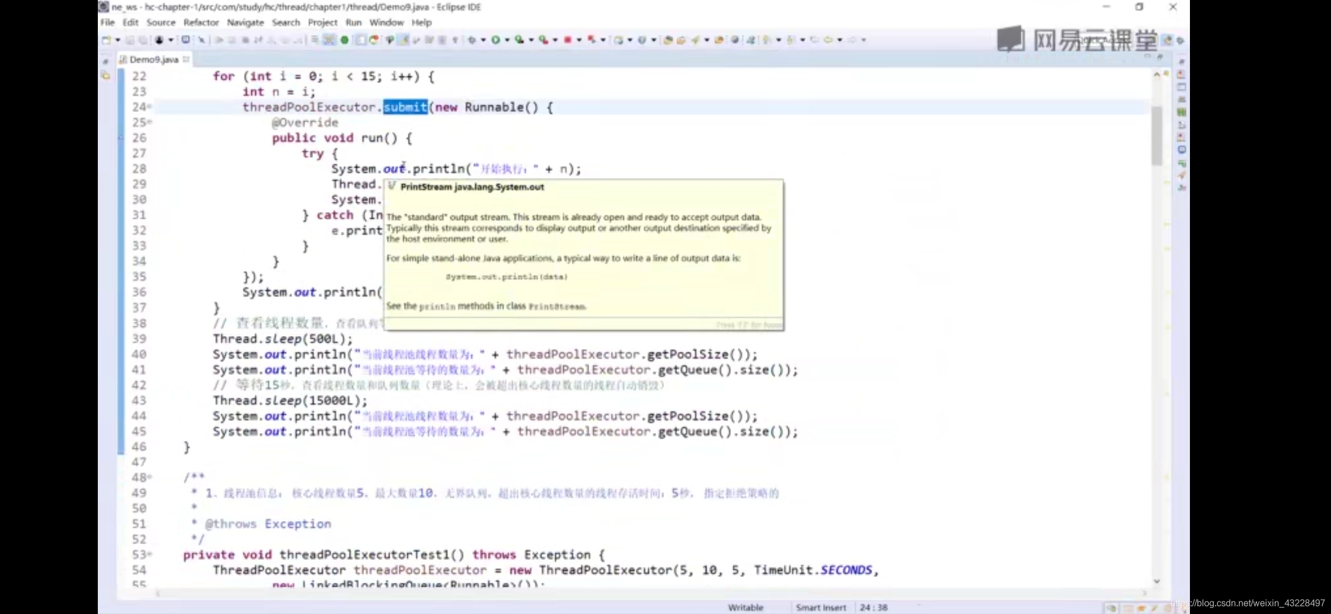Expand the External Tools dropdown arrow

click(x=555, y=40)
